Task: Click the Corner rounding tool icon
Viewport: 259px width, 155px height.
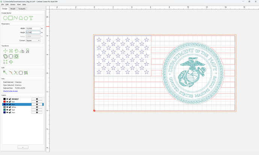Action: (x=11, y=56)
